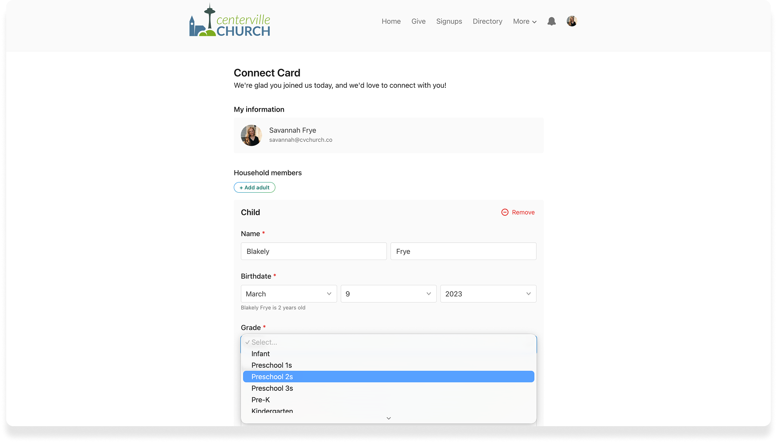
Task: Click the checkmark beside Select in Grade list
Action: click(247, 342)
